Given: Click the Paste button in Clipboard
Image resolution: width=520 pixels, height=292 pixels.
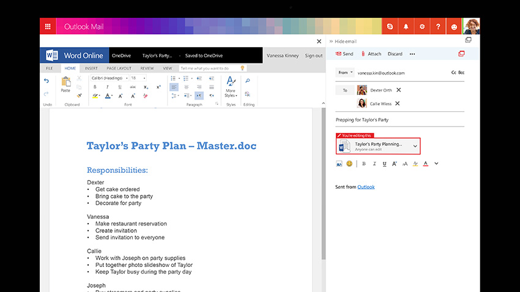Looking at the screenshot, I should coord(65,84).
